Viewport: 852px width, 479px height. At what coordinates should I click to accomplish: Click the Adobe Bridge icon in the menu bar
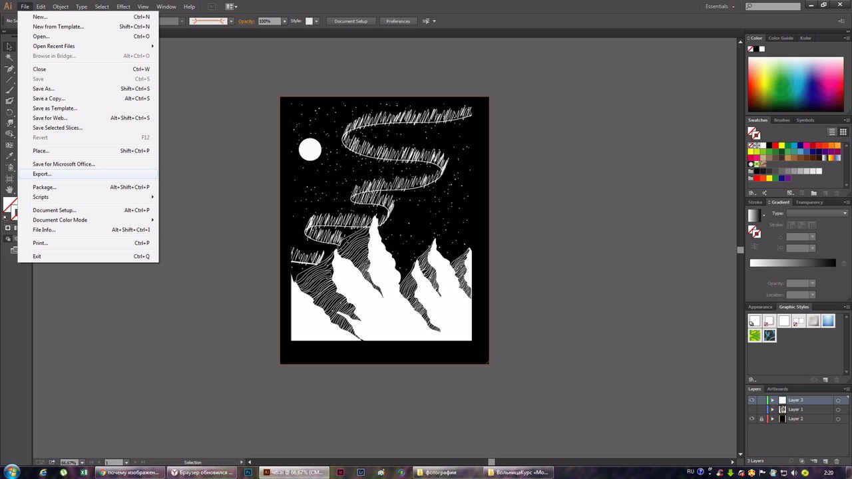(212, 7)
